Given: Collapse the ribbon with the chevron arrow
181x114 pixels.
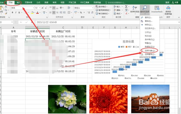Looking at the screenshot, I should pos(179,17).
